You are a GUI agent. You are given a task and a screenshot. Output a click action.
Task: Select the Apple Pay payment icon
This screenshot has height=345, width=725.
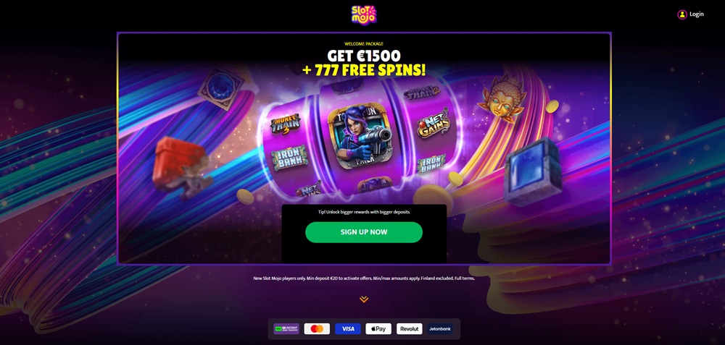pyautogui.click(x=378, y=329)
